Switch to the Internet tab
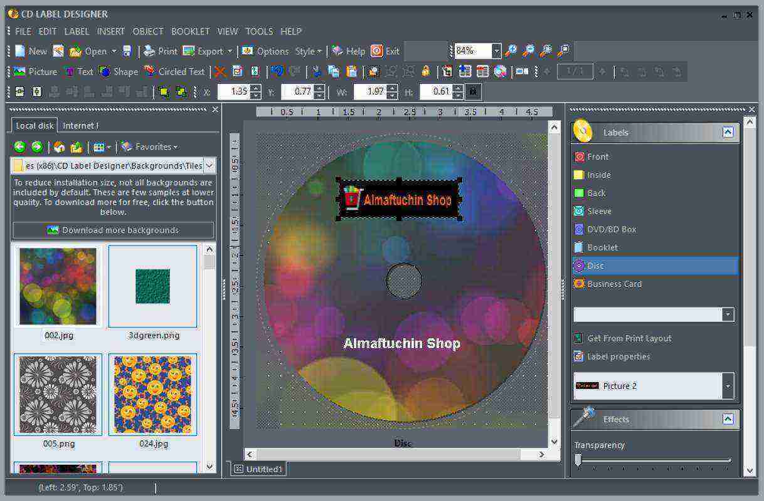Image resolution: width=764 pixels, height=501 pixels. tap(80, 125)
